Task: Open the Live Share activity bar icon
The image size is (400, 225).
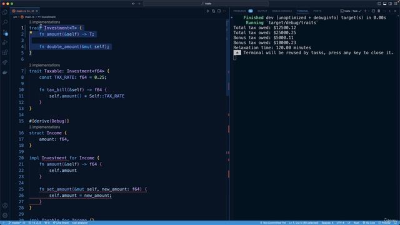Action: [5, 62]
